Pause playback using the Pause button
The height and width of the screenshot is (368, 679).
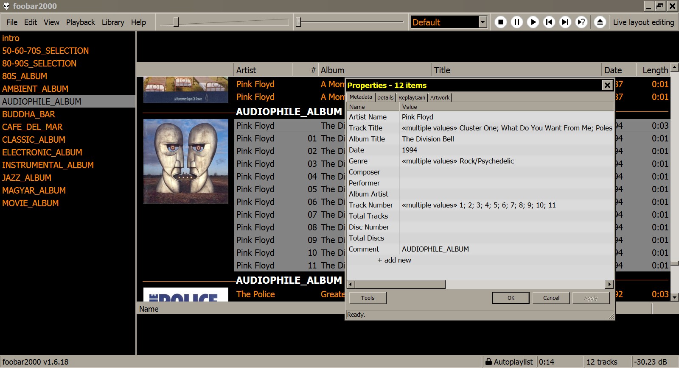[x=517, y=22]
